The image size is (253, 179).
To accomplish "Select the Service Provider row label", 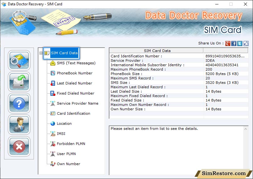I will tap(127, 61).
